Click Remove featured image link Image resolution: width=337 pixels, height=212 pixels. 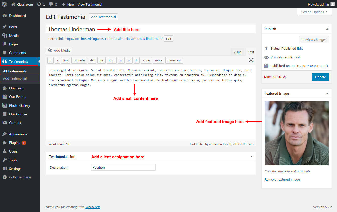(x=282, y=179)
